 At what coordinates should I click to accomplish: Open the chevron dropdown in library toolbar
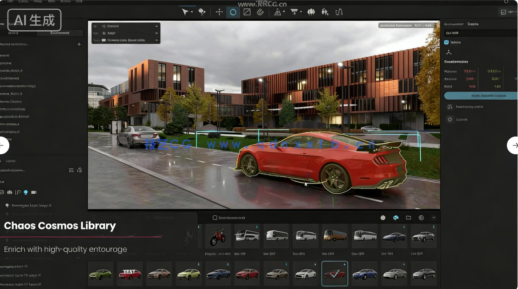click(x=434, y=218)
